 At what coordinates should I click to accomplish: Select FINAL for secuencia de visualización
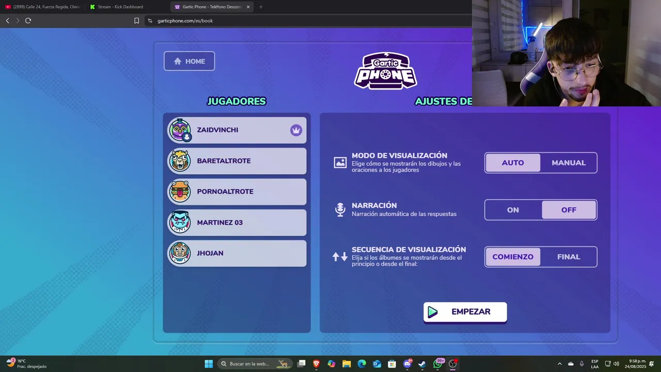tap(569, 257)
